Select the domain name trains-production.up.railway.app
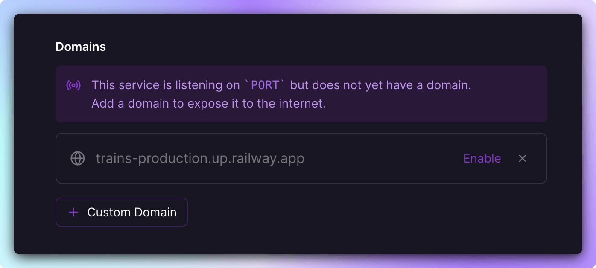Screen dimensions: 596x268 200,158
